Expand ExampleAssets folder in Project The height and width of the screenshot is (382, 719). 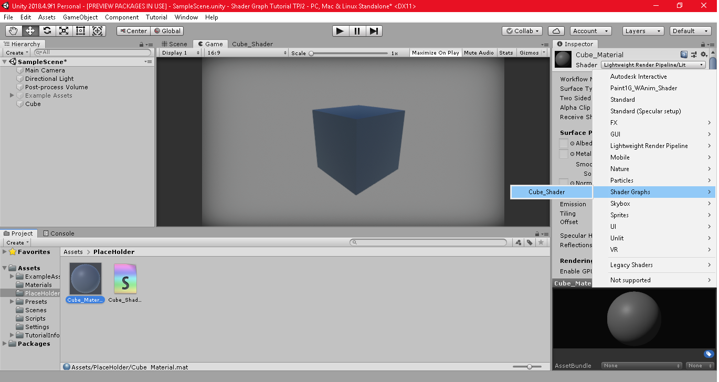[x=12, y=277]
